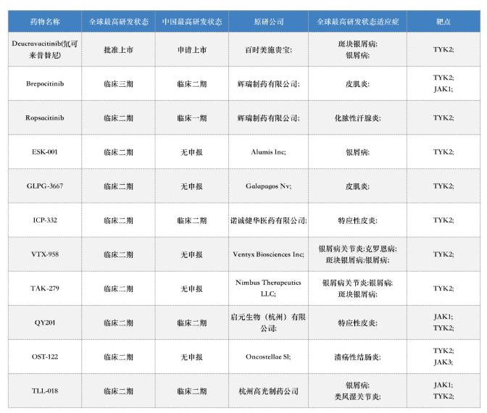Click the 诺诚健华医药有限公司 company cell
The width and height of the screenshot is (487, 413).
[x=269, y=220]
